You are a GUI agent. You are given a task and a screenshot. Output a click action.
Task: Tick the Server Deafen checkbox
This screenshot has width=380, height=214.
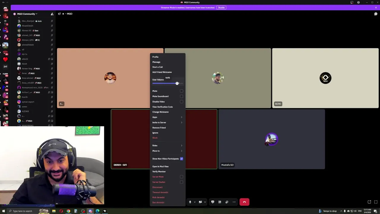pos(181,182)
